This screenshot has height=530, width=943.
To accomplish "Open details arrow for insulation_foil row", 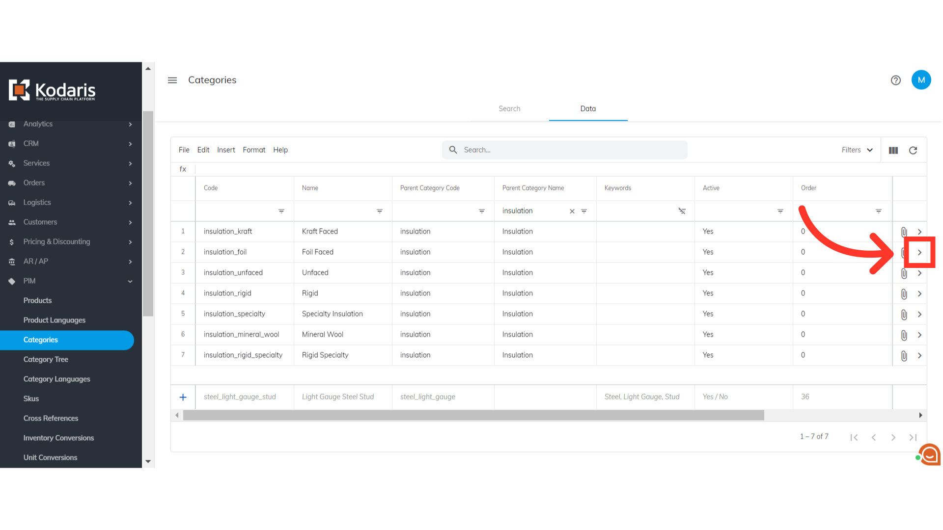I will click(x=919, y=252).
